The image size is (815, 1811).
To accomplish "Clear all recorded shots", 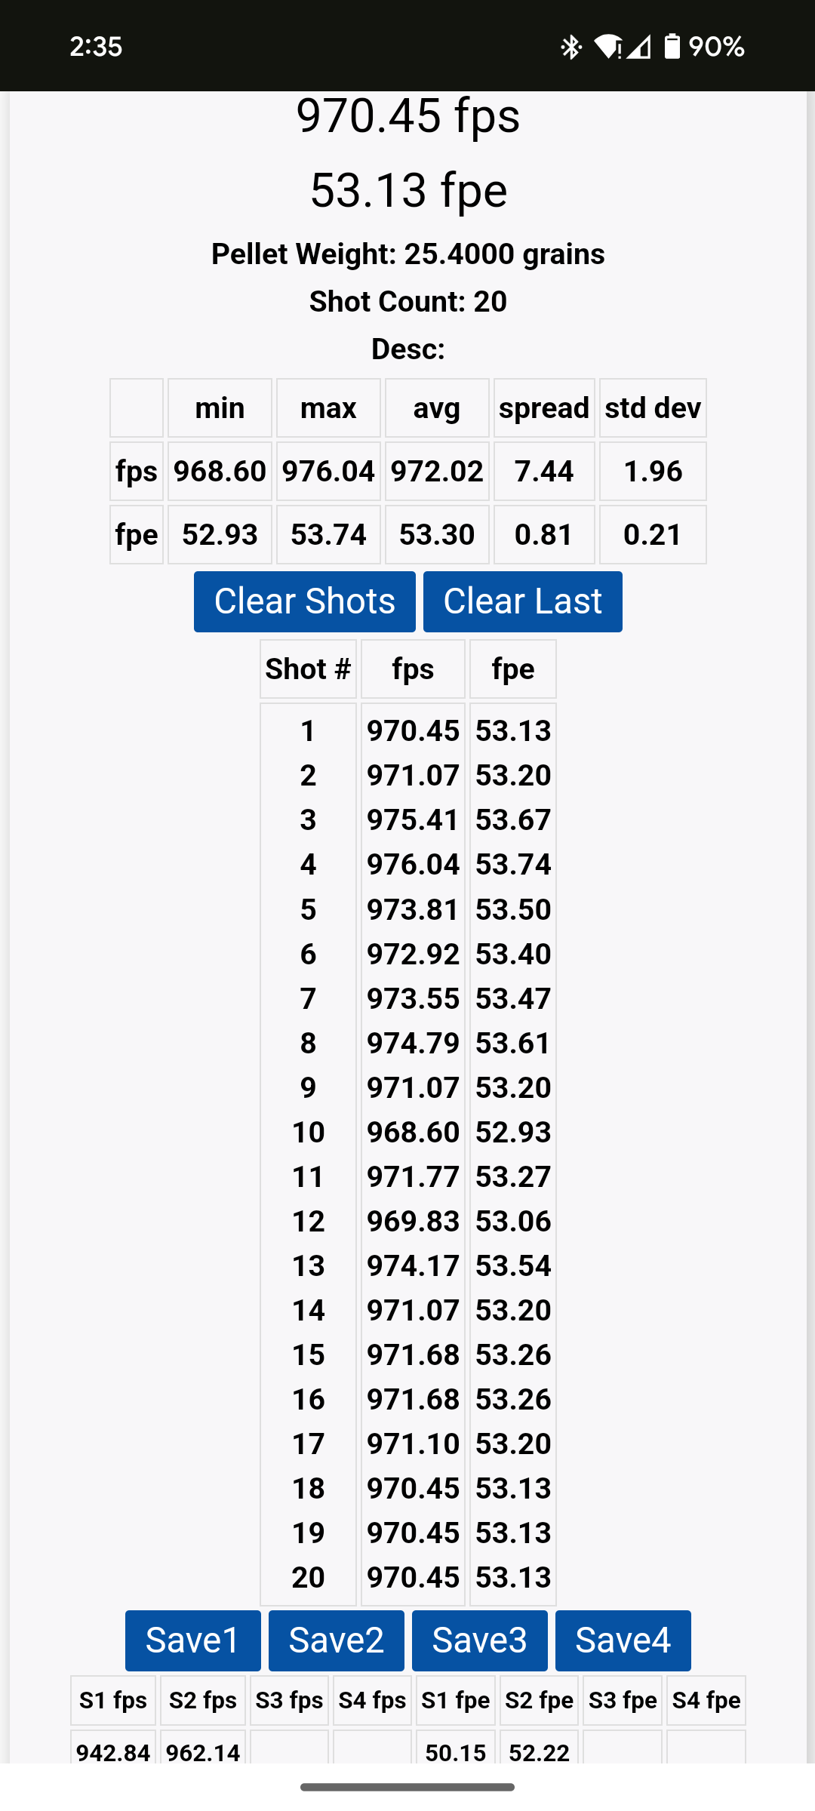I will click(x=305, y=601).
